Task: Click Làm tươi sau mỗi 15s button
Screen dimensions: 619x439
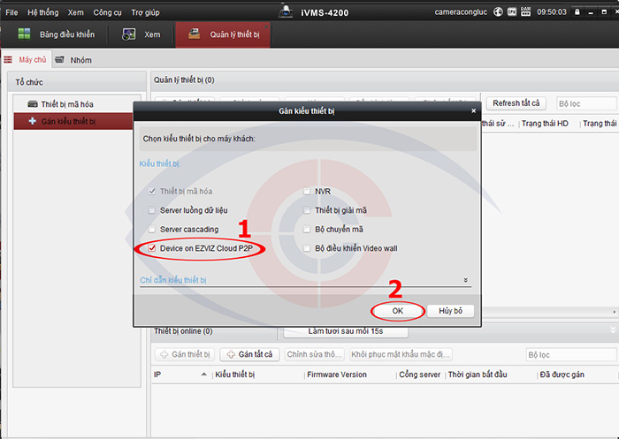Action: pyautogui.click(x=346, y=331)
